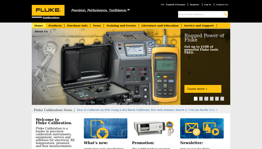Screen dimensions: 262x149
Task: Open the Log in link
Action: 208,5
